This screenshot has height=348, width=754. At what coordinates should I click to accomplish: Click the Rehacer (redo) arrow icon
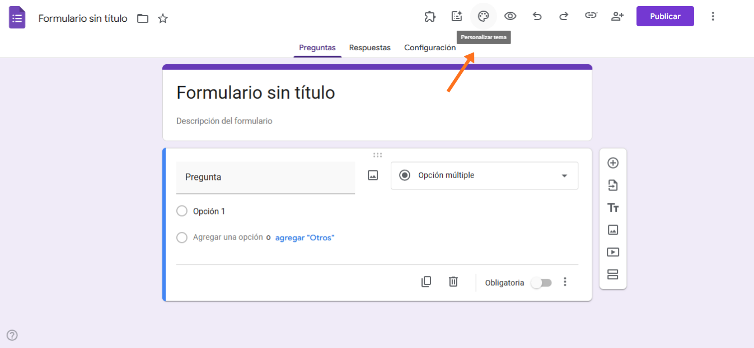click(x=564, y=16)
